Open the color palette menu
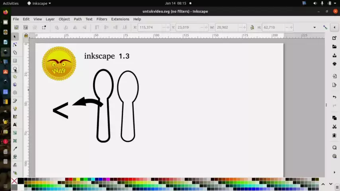 (x=330, y=184)
